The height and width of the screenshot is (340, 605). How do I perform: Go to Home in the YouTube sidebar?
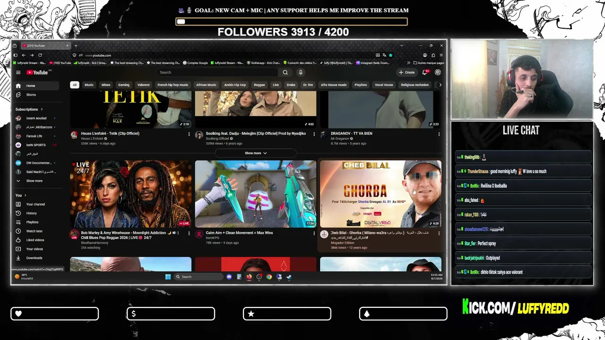(36, 86)
